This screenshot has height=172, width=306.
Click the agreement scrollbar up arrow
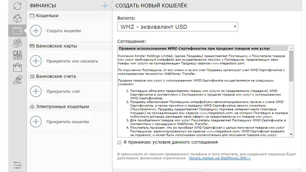coord(291,48)
